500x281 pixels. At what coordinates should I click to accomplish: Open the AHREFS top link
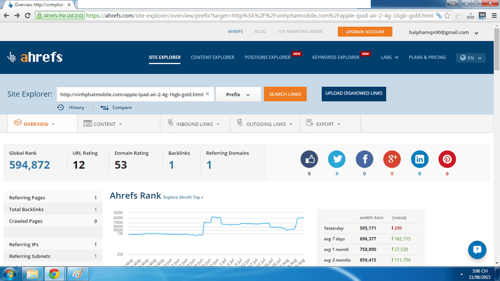point(235,31)
